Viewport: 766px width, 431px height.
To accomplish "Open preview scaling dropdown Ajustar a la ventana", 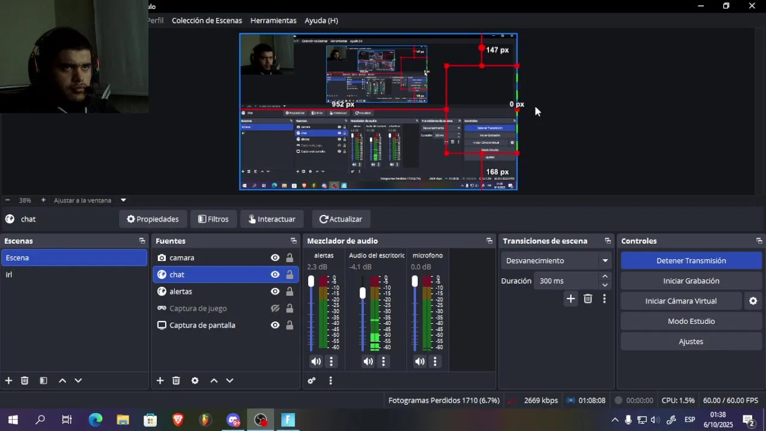I will [x=90, y=200].
